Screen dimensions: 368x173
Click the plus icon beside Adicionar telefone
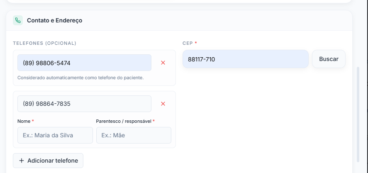21,161
